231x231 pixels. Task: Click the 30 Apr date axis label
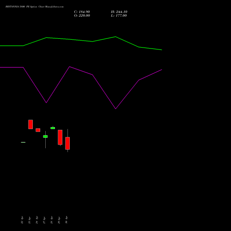(67, 220)
